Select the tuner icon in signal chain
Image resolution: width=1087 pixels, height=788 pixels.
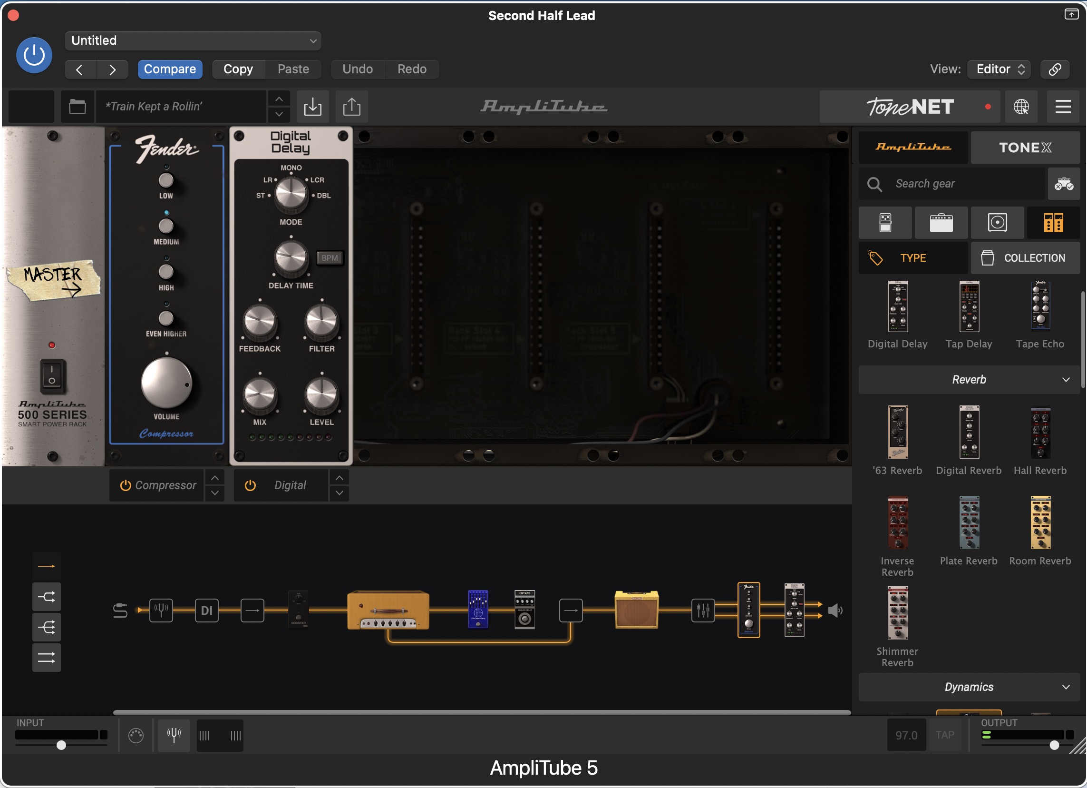161,611
